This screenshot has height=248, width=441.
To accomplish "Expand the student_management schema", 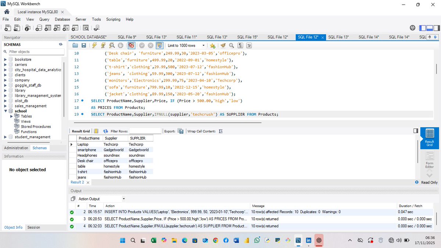I will (5, 137).
